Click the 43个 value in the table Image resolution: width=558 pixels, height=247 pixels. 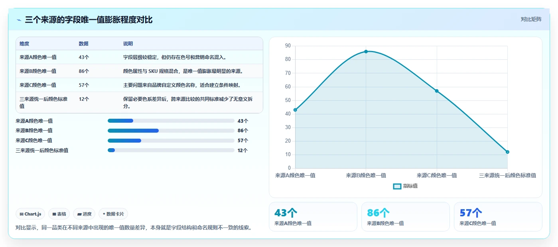click(x=84, y=57)
